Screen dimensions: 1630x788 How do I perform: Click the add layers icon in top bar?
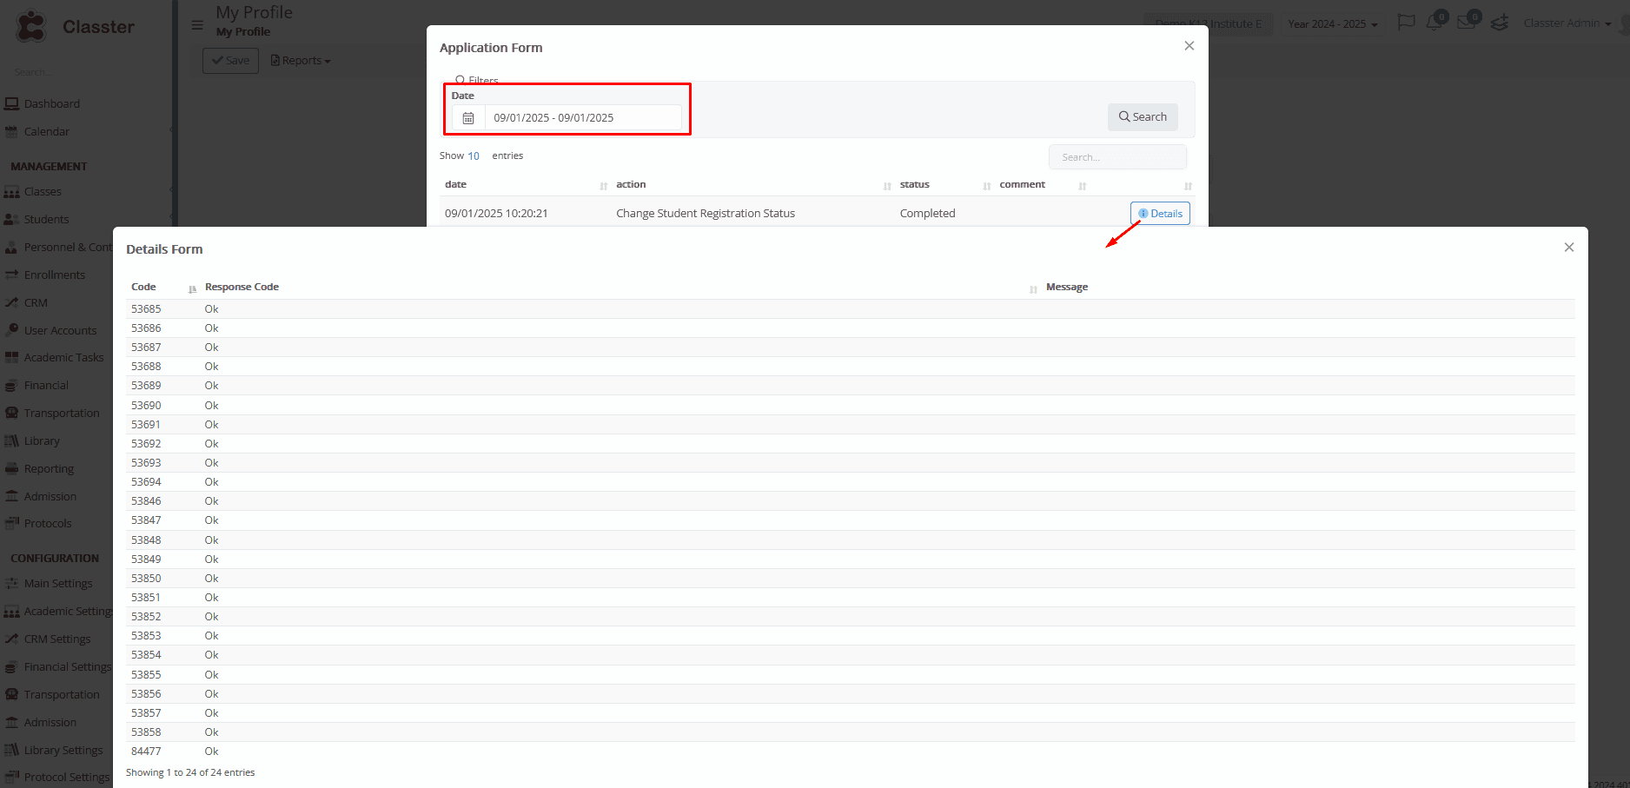point(1500,23)
